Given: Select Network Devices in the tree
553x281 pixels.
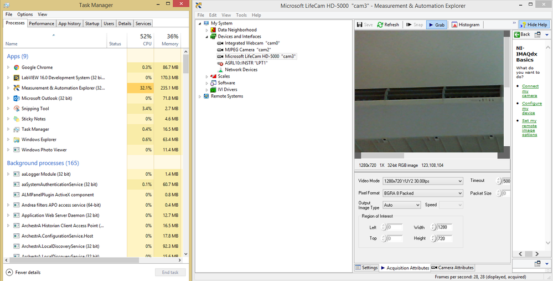Looking at the screenshot, I should (241, 69).
